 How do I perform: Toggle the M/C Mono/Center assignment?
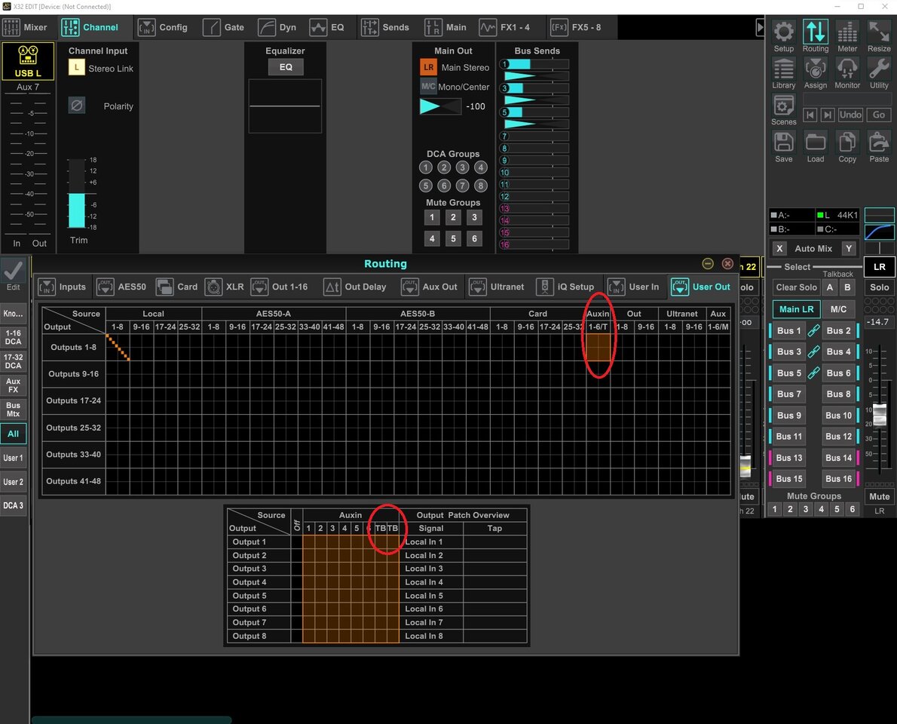click(x=428, y=87)
